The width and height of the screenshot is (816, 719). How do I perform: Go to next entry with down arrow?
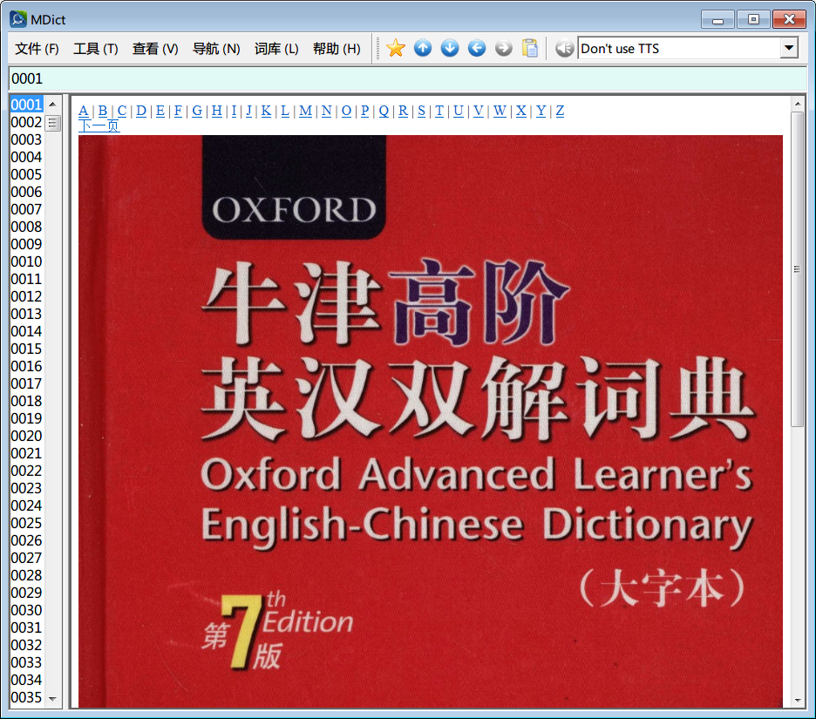tap(450, 49)
